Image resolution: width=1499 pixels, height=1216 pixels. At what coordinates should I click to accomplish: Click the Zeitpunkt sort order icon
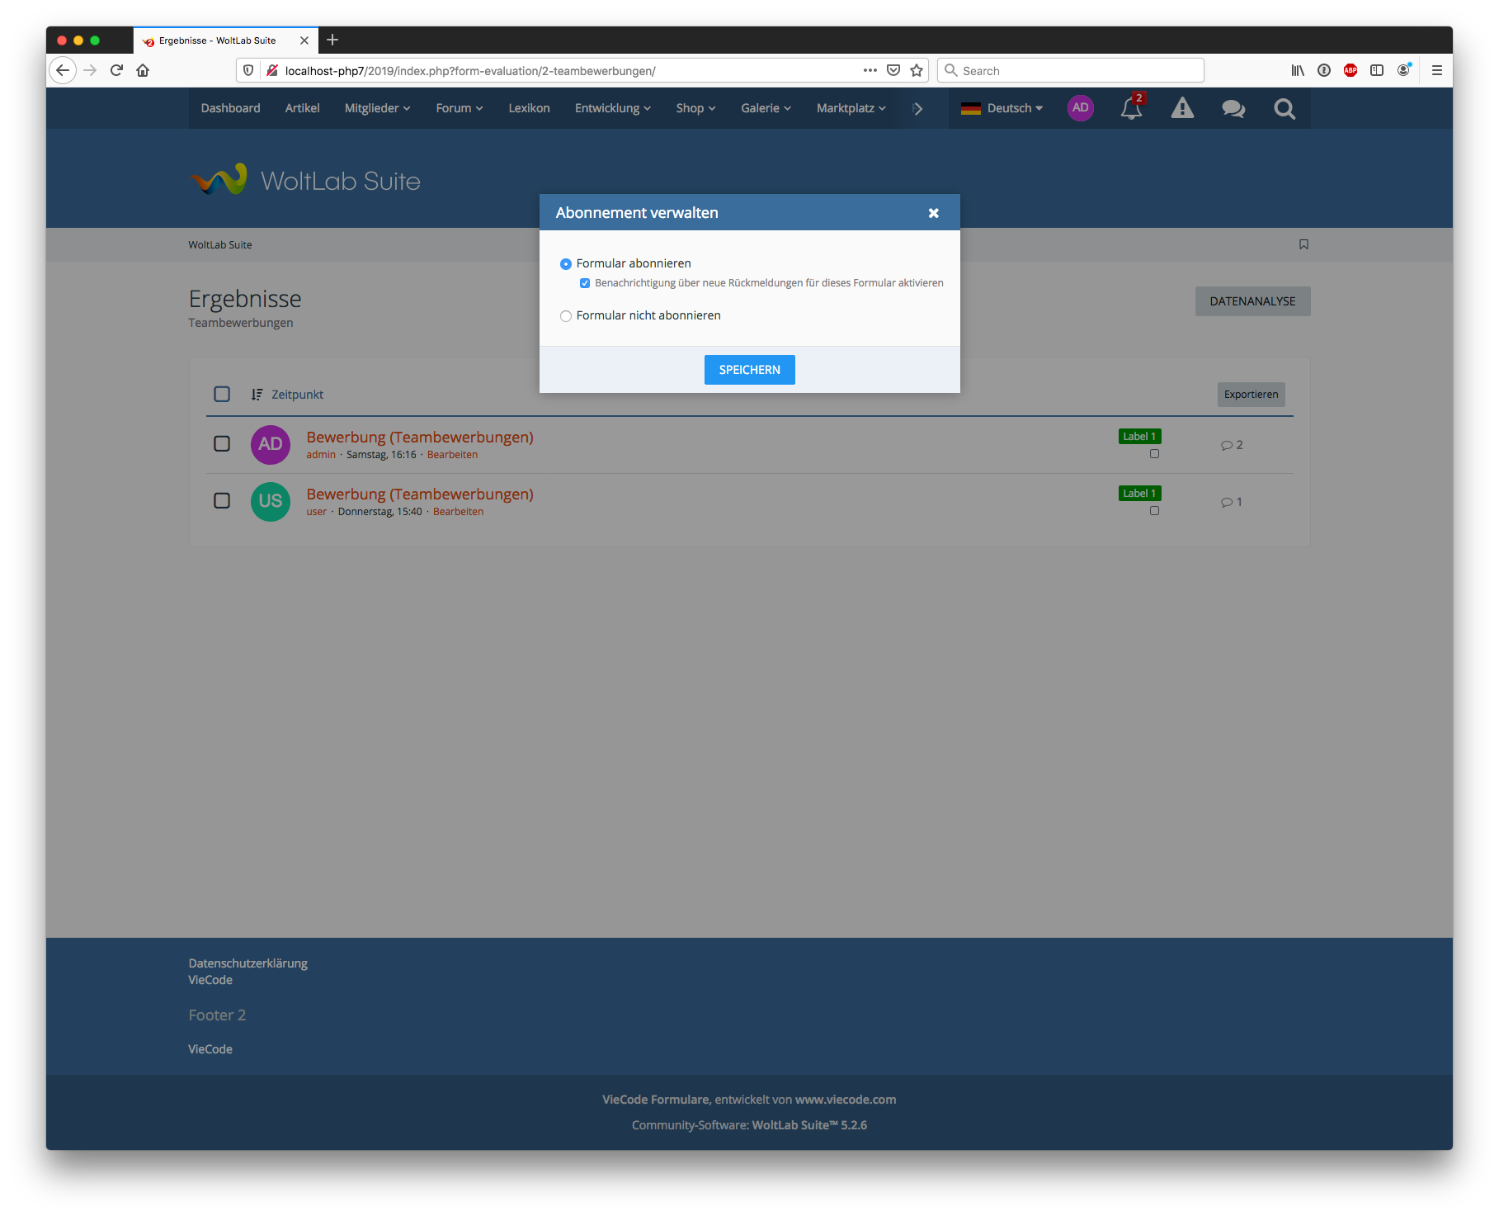[257, 395]
